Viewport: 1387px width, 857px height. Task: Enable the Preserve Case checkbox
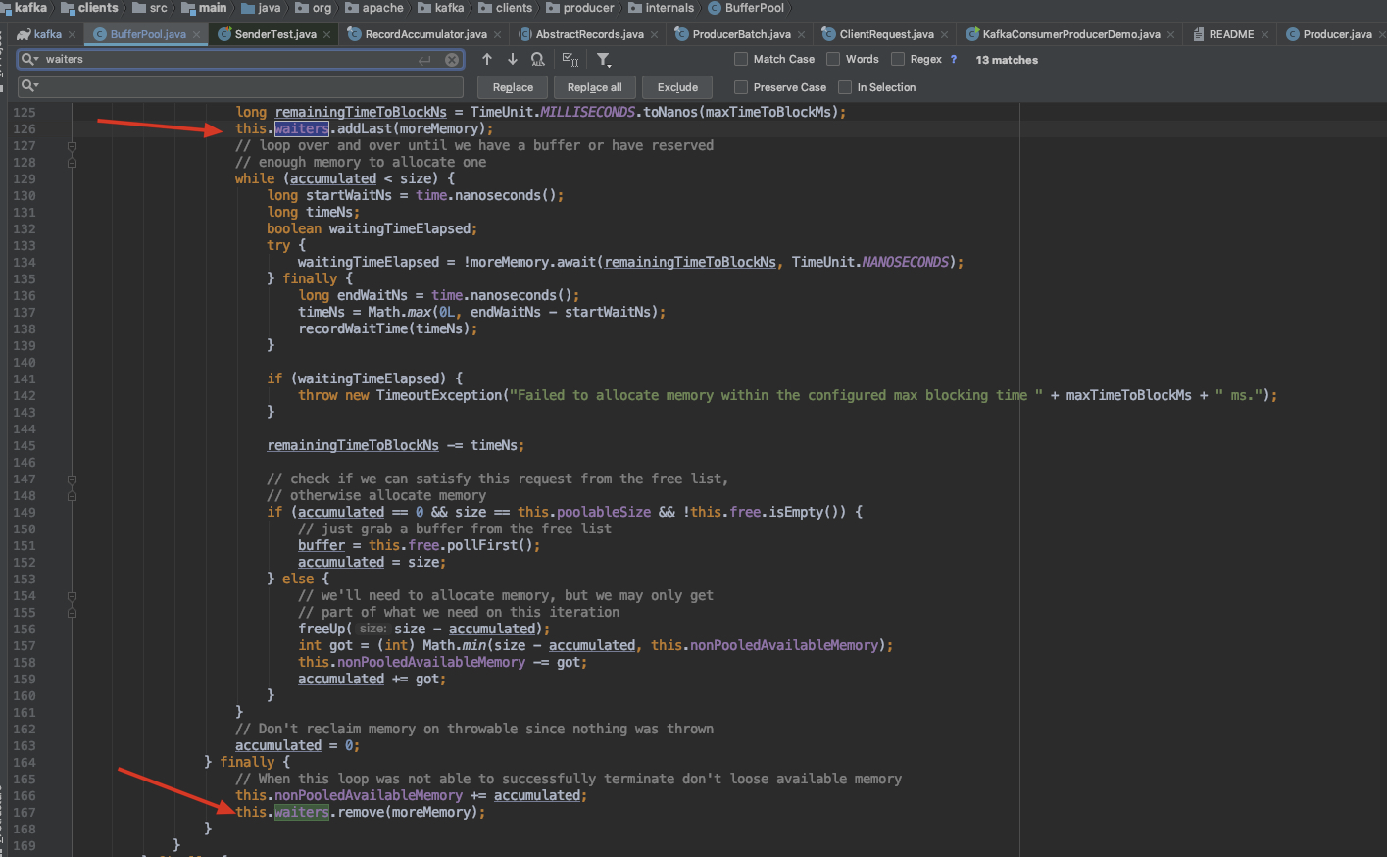tap(741, 87)
